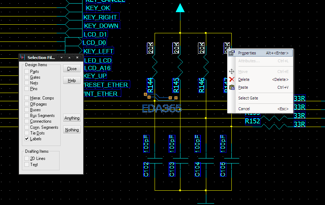
Task: Click the Close button in Selection Filter
Action: (72, 69)
